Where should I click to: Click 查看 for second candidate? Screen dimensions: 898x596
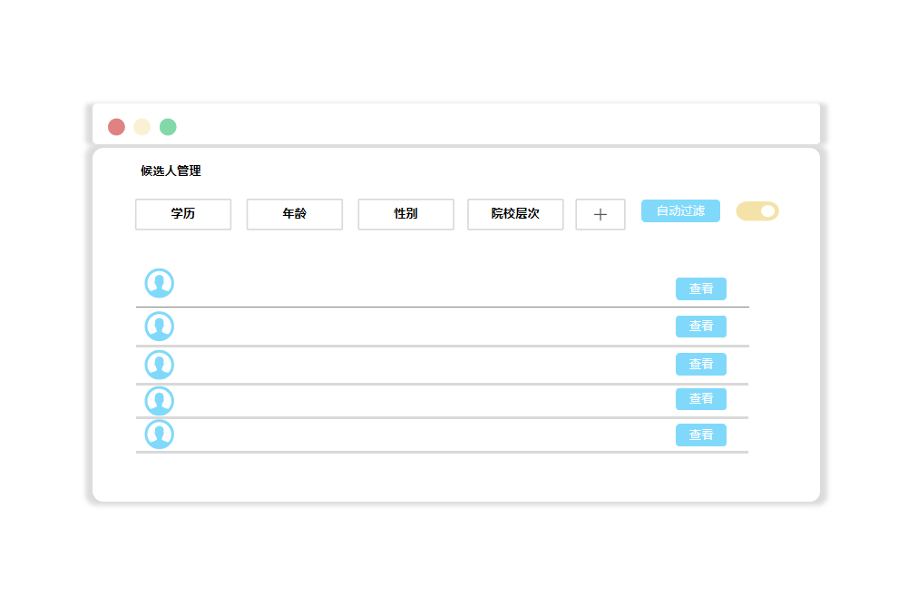(701, 327)
